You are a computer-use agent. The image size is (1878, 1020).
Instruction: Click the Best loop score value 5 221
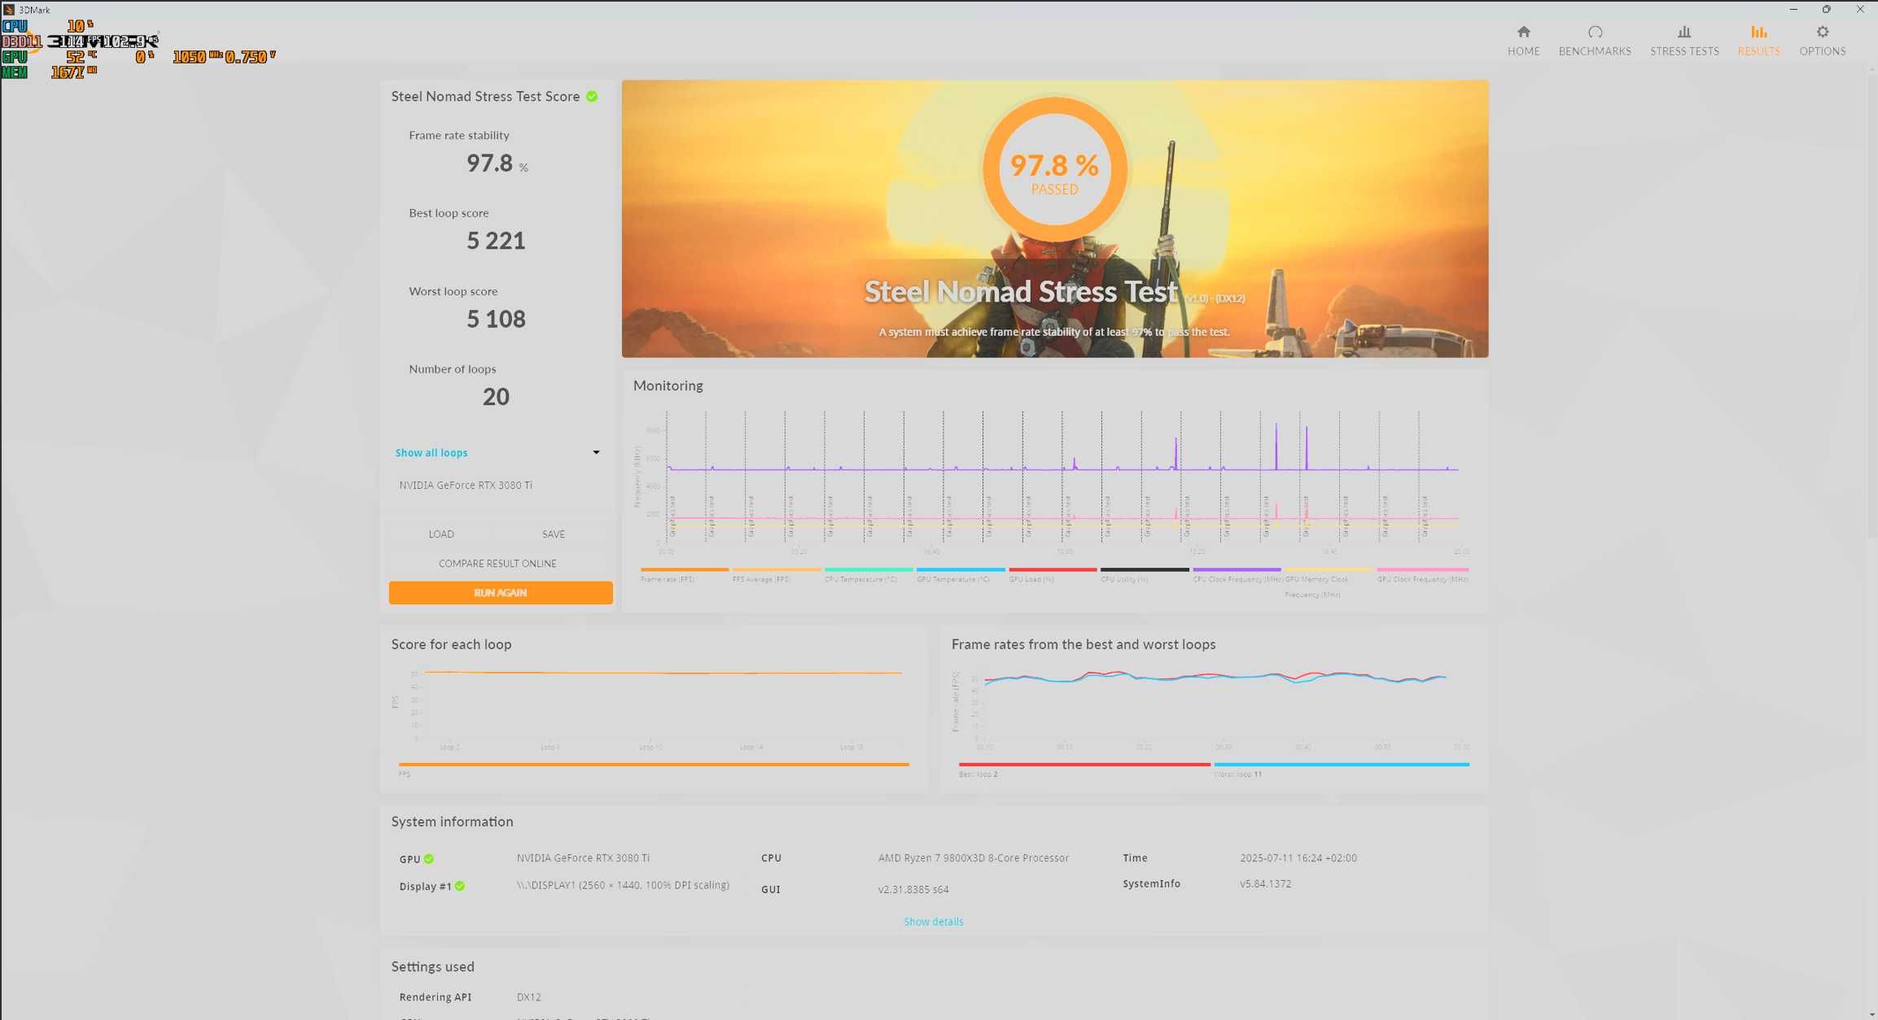pos(496,241)
